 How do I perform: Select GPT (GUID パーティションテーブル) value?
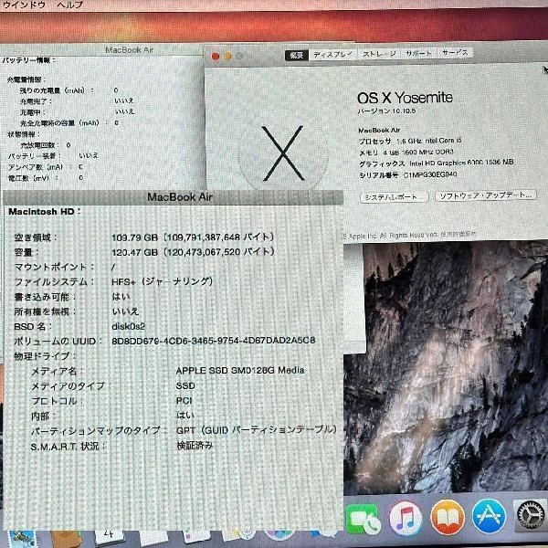257,429
